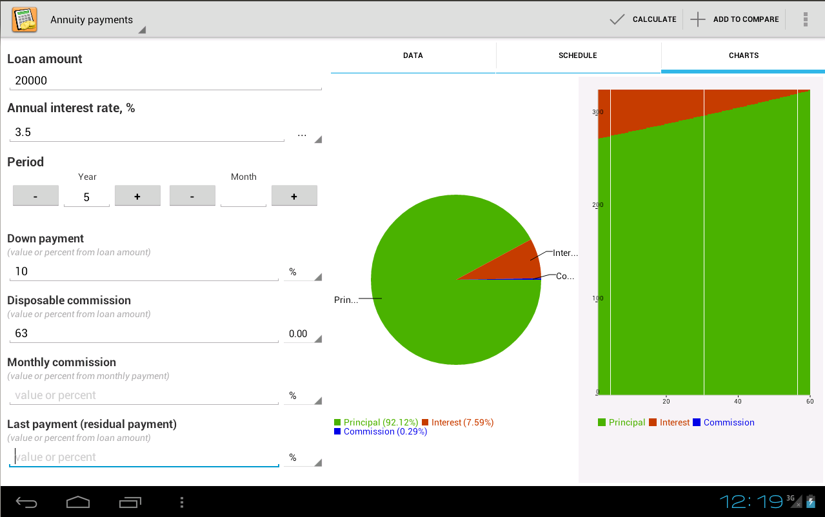Open the Recent Apps navigation icon
The image size is (825, 517).
130,502
